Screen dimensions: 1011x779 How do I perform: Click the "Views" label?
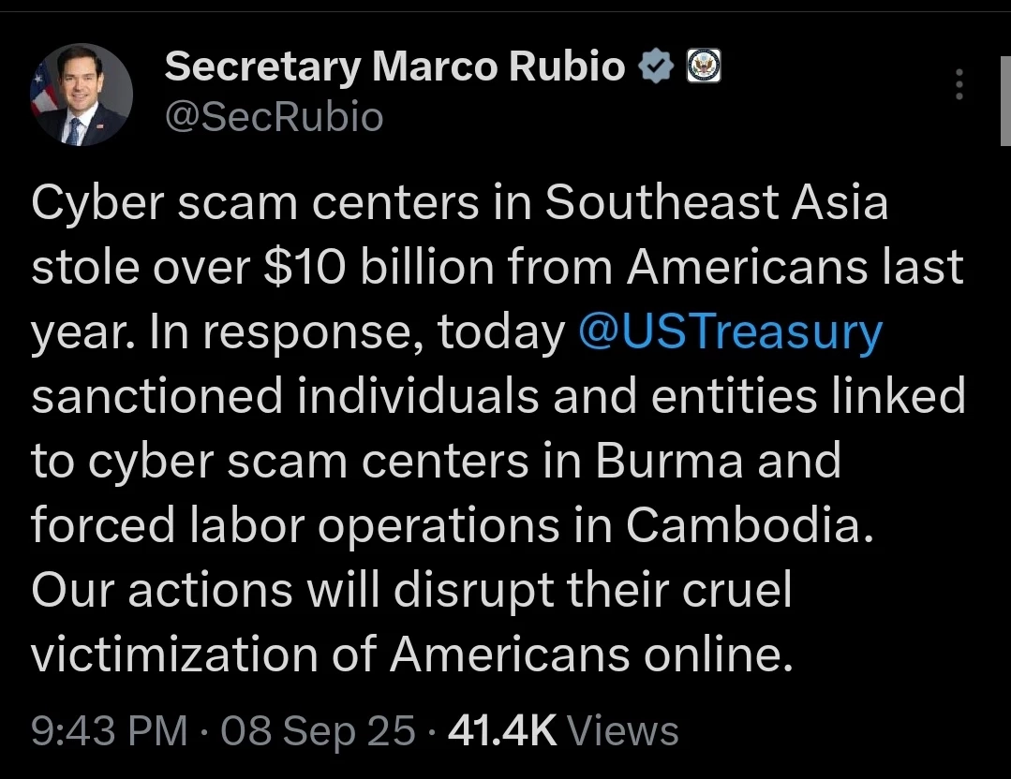tap(622, 731)
